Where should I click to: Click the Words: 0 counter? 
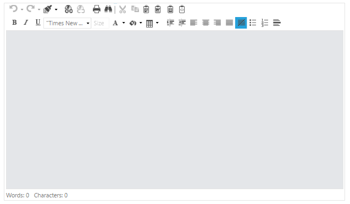coord(18,195)
